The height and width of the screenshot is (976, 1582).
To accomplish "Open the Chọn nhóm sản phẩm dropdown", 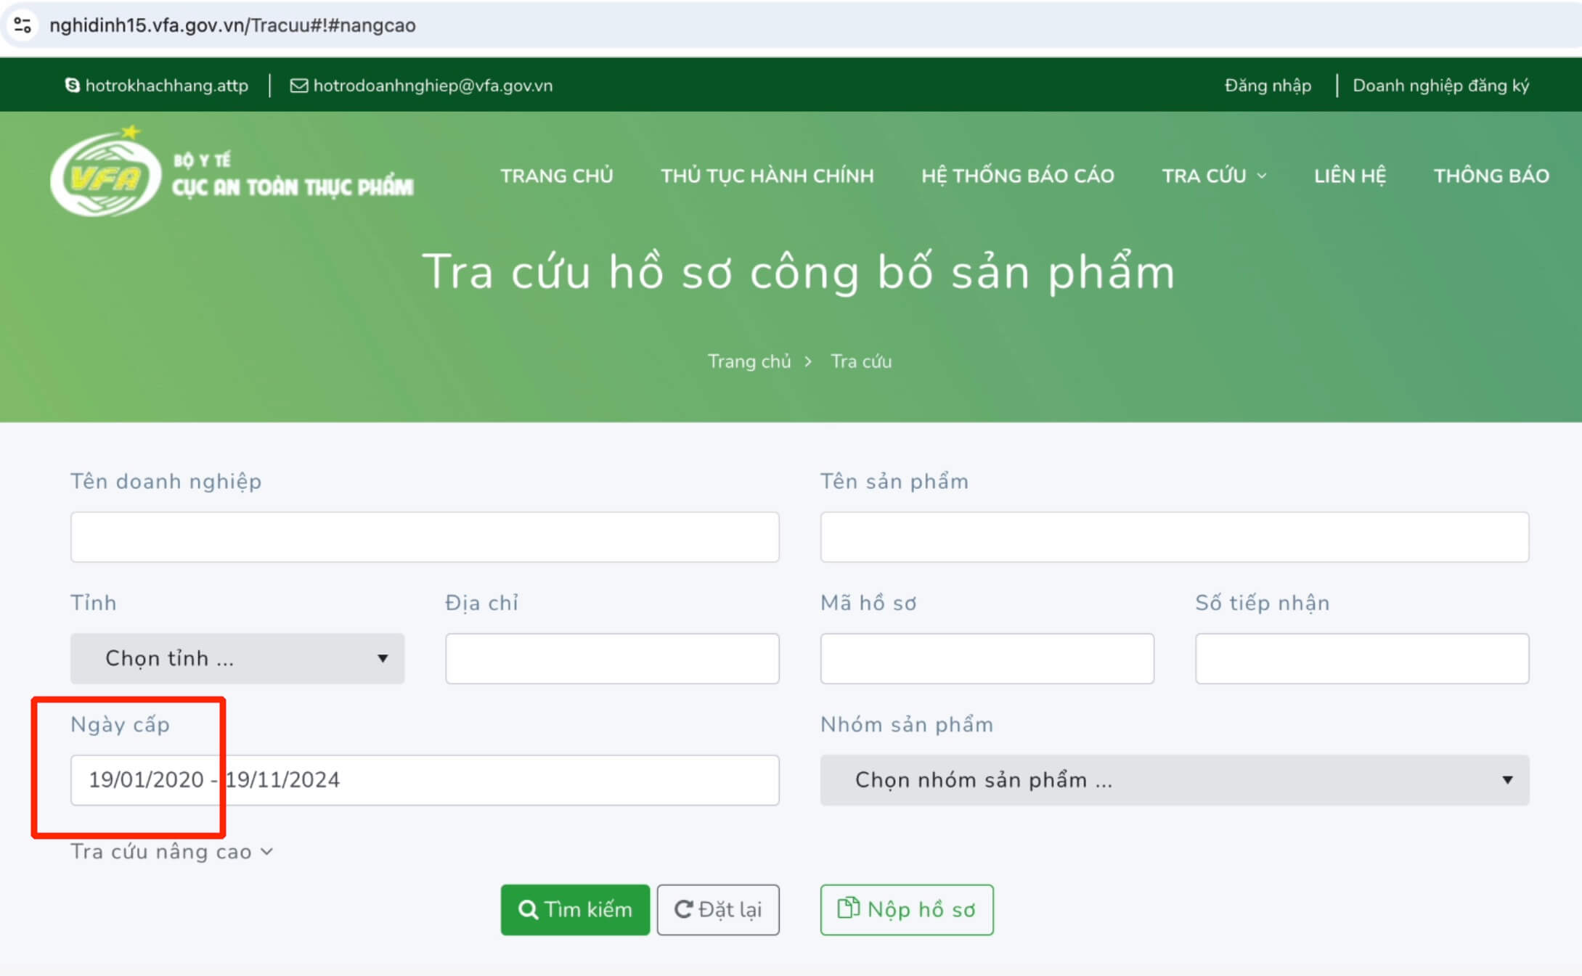I will 1175,780.
